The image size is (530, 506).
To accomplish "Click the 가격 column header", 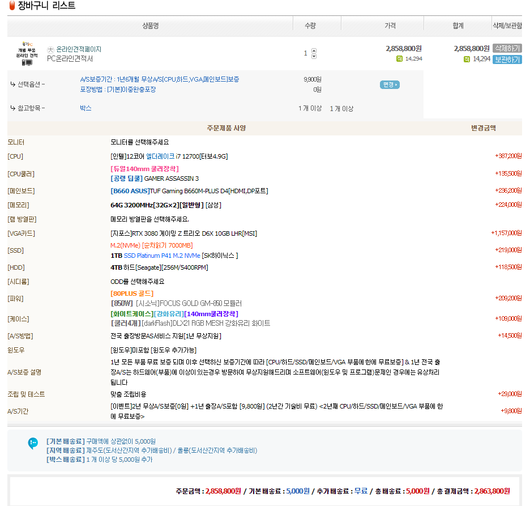I will pos(390,25).
